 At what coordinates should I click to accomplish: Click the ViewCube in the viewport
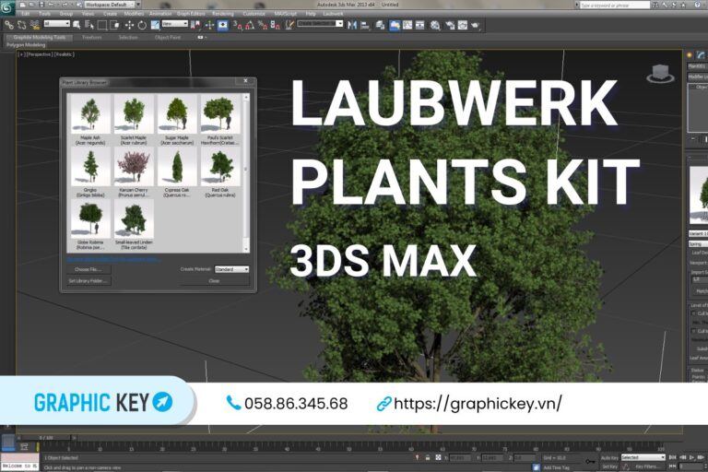[x=661, y=74]
